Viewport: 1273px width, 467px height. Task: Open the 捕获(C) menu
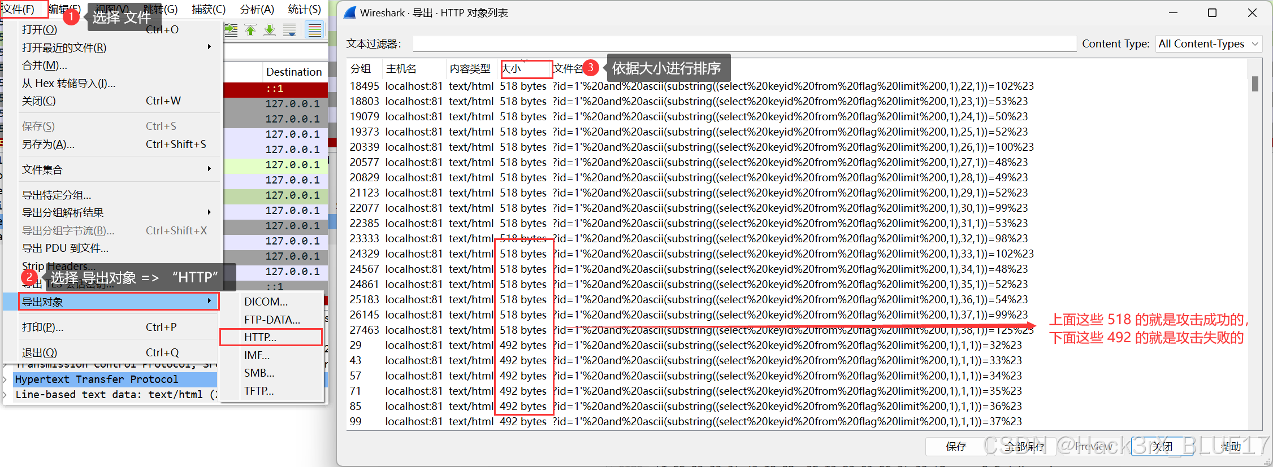pos(209,9)
